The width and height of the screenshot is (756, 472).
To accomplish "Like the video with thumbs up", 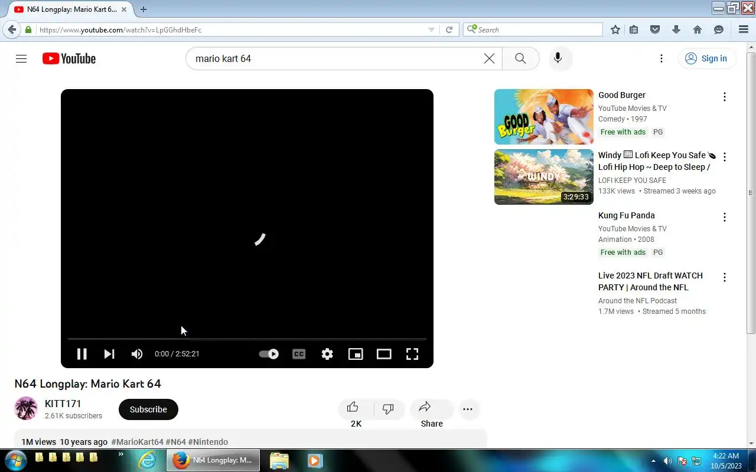I will (353, 408).
